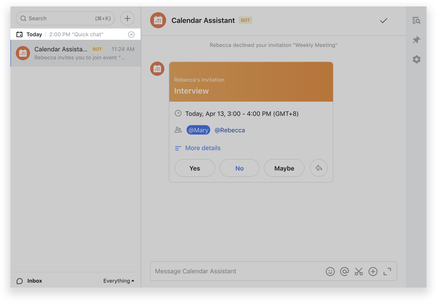
Task: Click the Calendar Assistant title in the header
Action: point(203,20)
